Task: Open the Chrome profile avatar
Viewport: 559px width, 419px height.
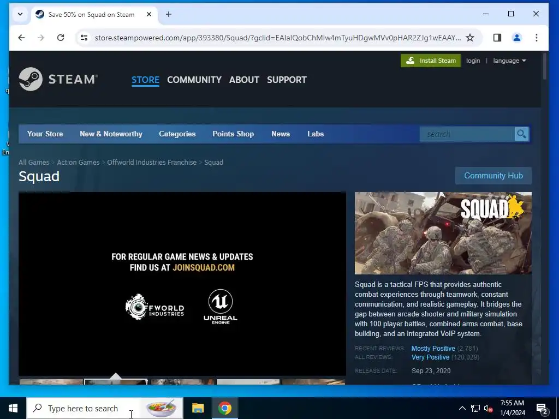Action: click(x=517, y=38)
